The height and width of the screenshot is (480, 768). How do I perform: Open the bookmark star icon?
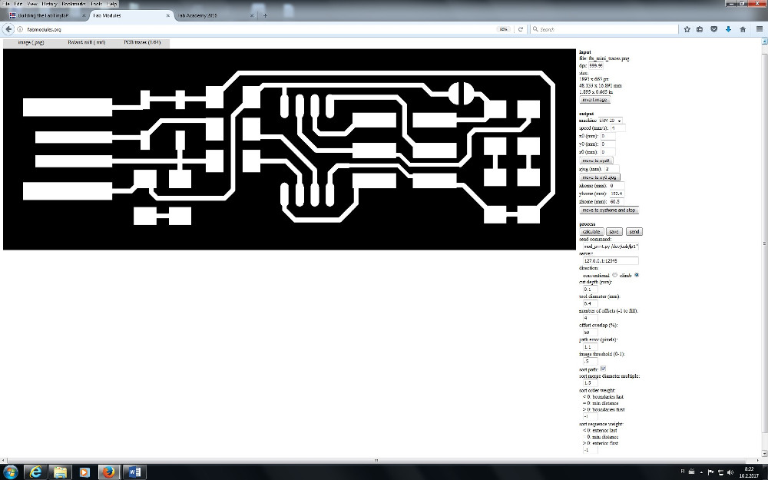687,29
